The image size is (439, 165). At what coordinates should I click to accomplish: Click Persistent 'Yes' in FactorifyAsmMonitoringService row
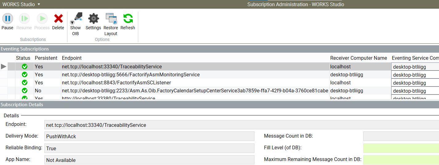(x=39, y=74)
